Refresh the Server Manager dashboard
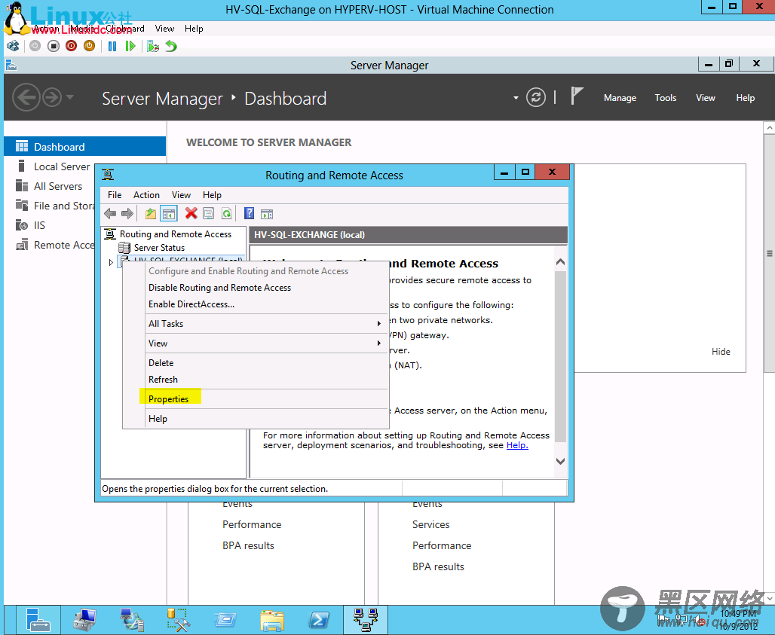The width and height of the screenshot is (775, 635). tap(536, 97)
